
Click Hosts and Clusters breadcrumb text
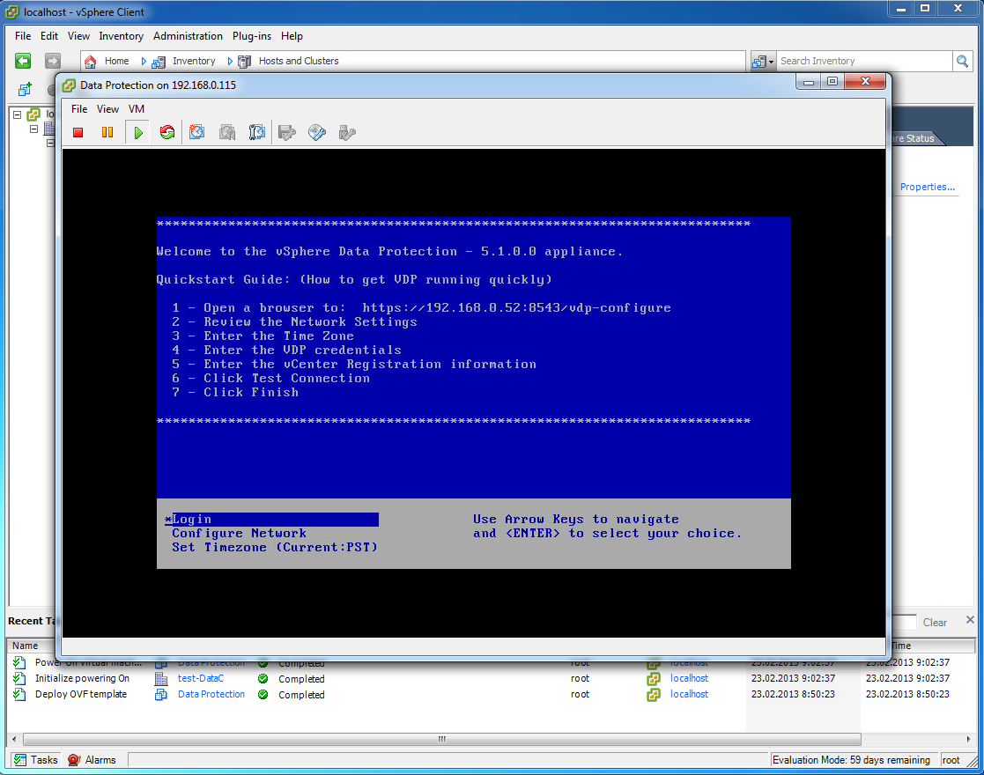click(299, 61)
